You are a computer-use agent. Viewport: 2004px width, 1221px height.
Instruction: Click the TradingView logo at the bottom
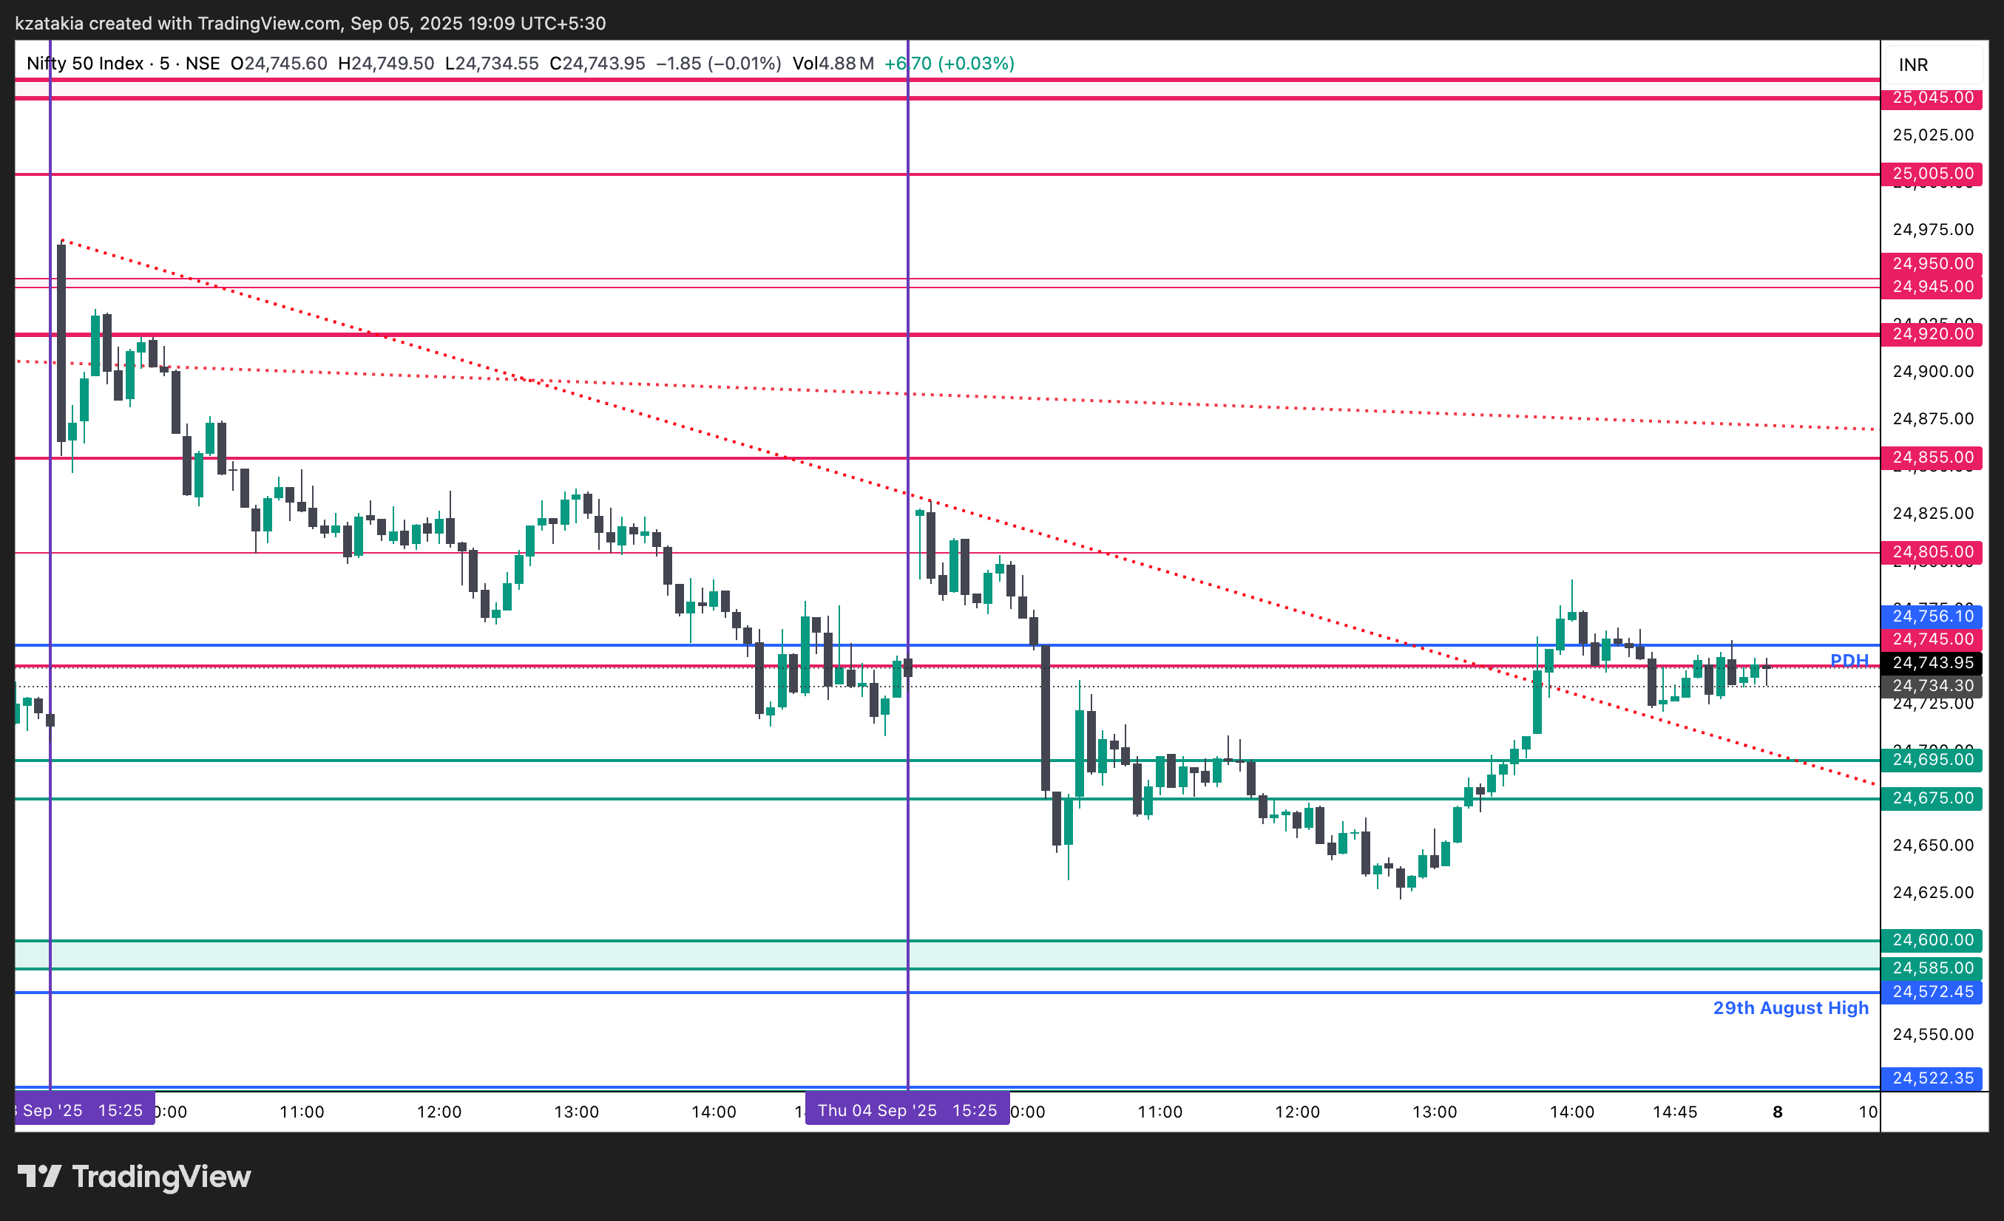pos(134,1177)
